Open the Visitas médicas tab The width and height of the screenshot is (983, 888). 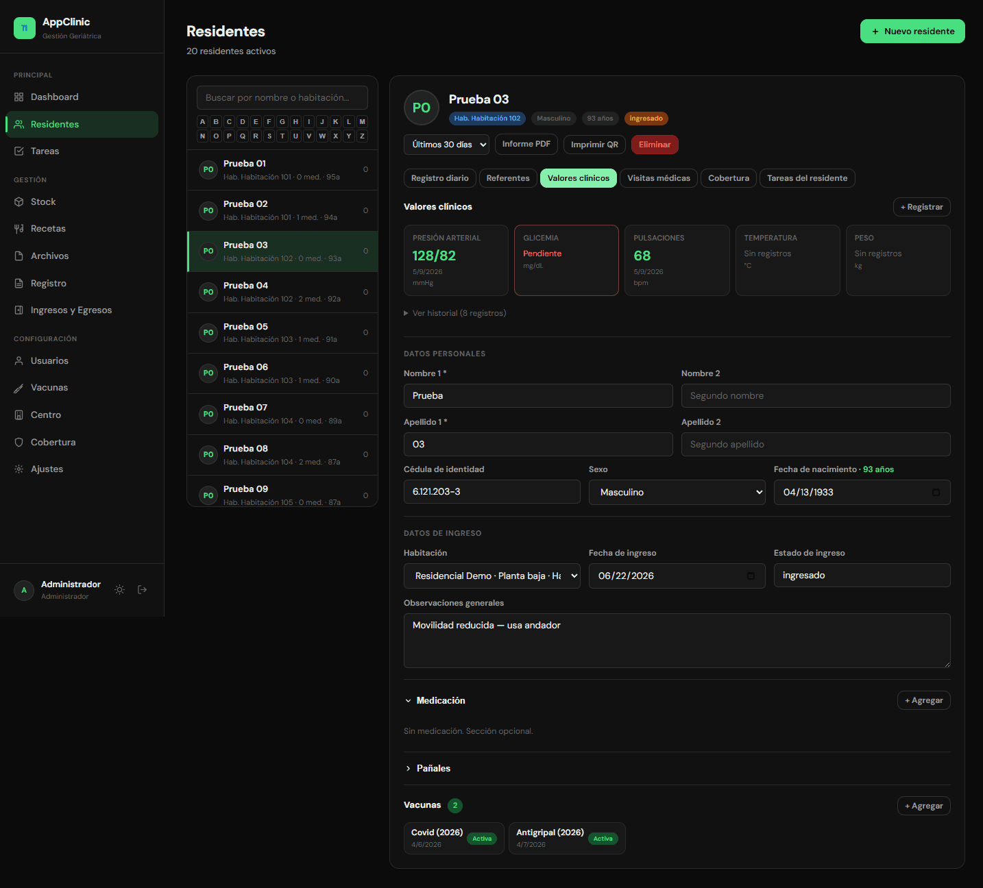point(659,178)
